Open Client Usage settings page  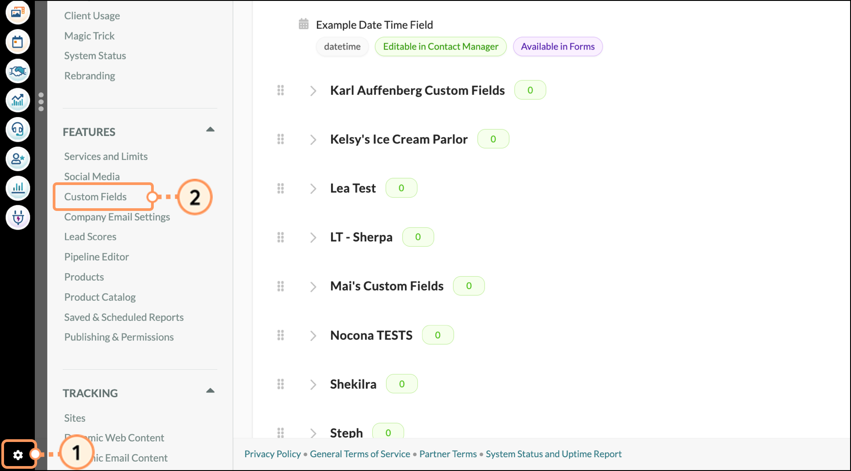92,16
